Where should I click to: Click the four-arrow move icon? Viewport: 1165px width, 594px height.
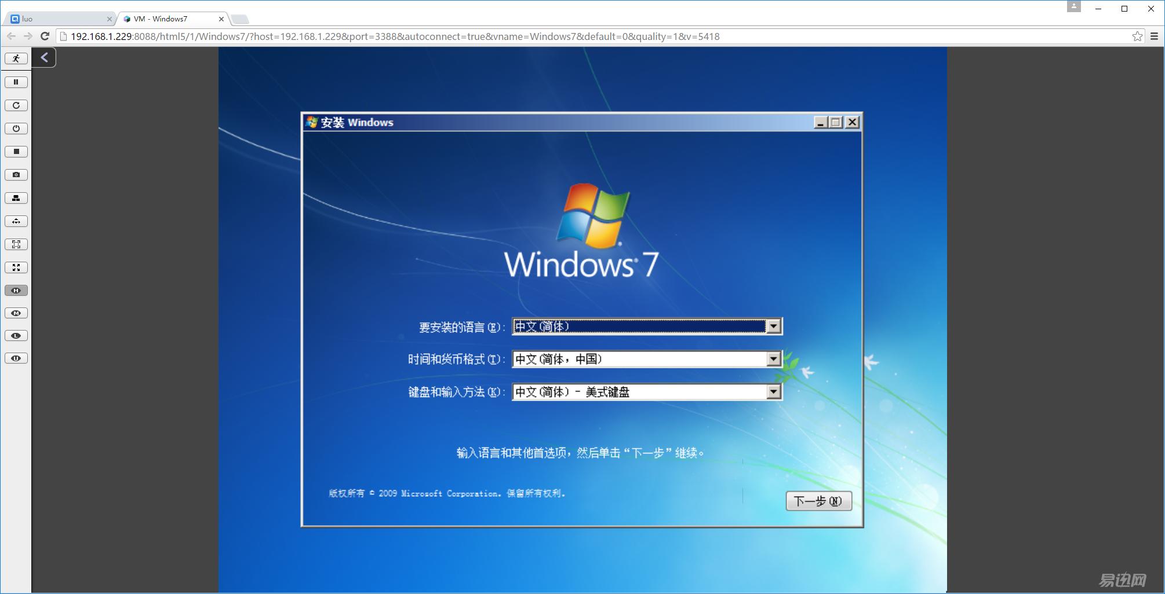click(16, 221)
